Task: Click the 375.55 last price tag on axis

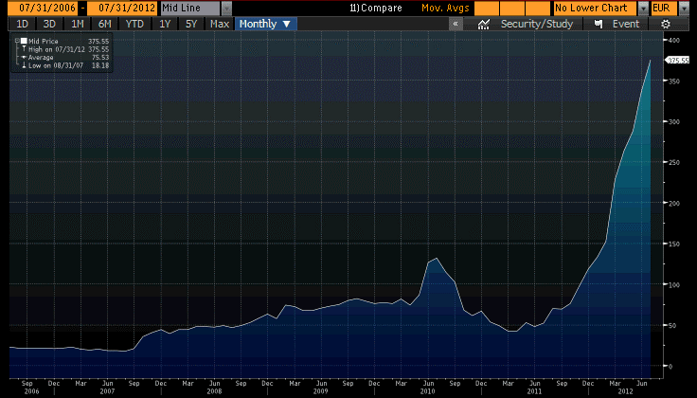Action: point(677,60)
